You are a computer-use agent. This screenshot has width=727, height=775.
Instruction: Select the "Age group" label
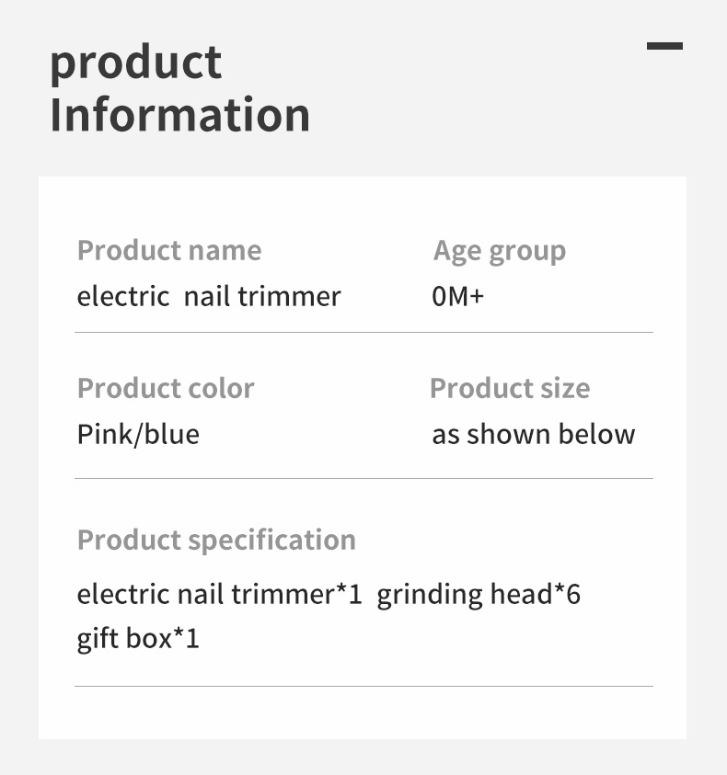coord(500,250)
